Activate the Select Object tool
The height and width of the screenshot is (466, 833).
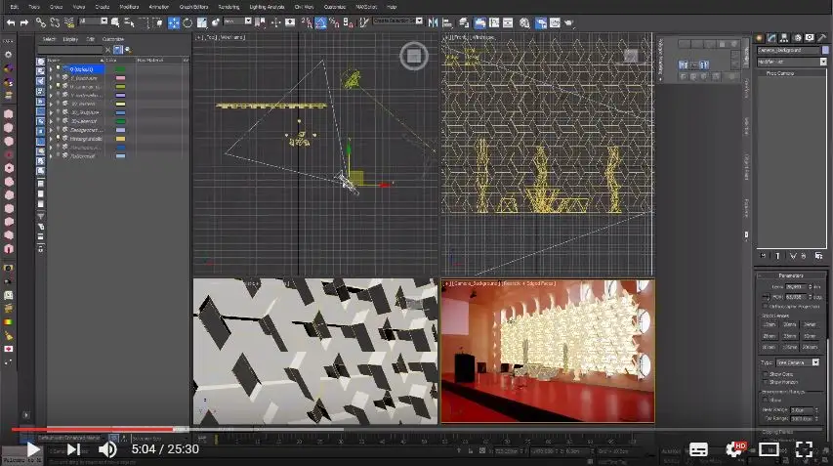pyautogui.click(x=115, y=22)
